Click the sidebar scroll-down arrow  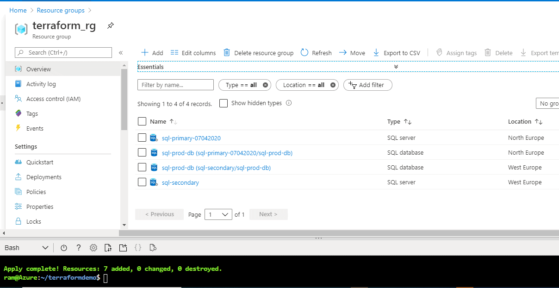(x=124, y=225)
